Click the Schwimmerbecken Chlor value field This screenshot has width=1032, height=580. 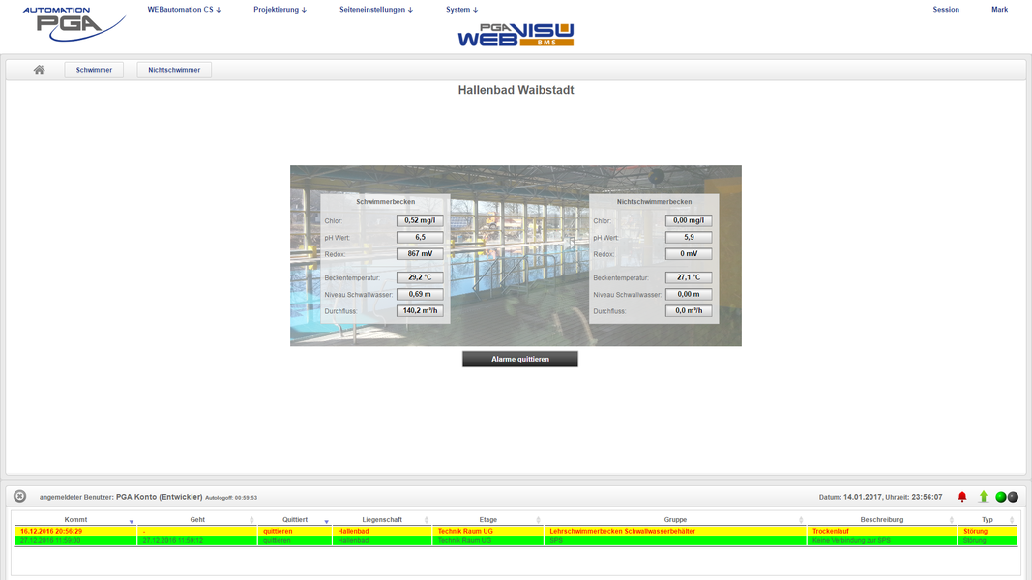coord(420,220)
